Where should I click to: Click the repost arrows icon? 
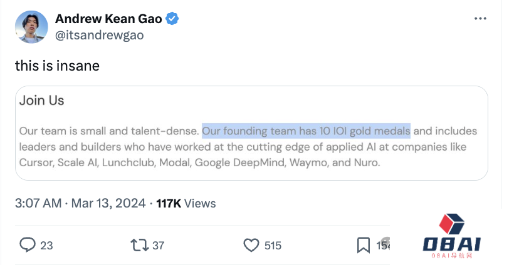tap(140, 245)
